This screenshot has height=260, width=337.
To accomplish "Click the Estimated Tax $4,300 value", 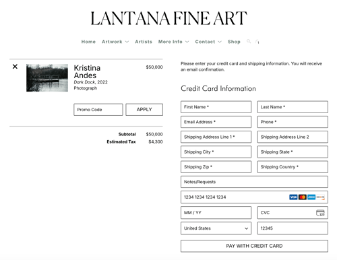I will click(156, 142).
